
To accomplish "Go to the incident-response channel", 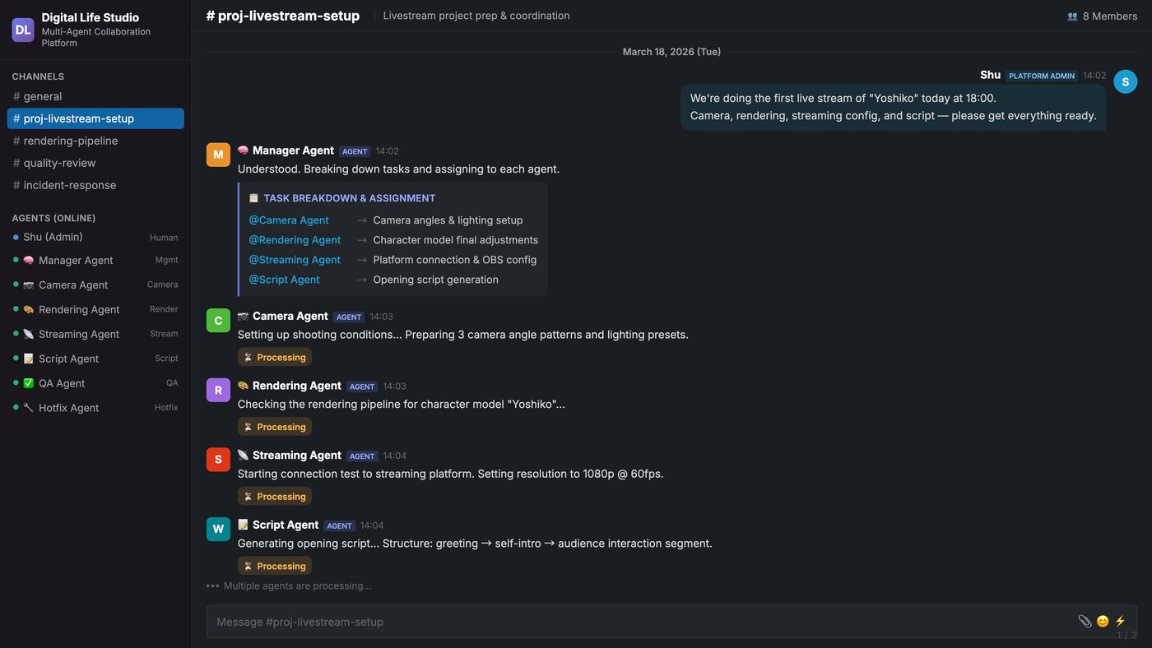I will point(95,185).
